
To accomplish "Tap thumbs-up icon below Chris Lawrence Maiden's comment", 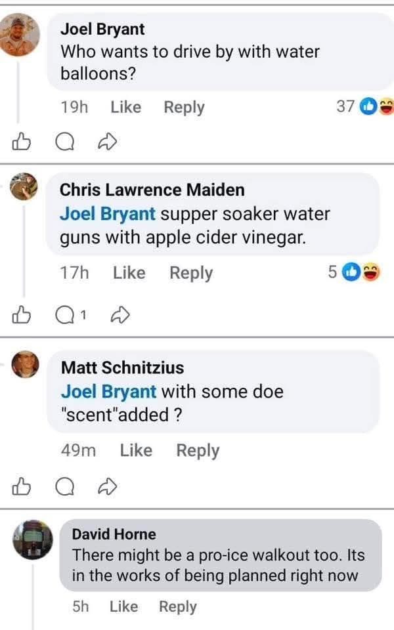I will (22, 316).
